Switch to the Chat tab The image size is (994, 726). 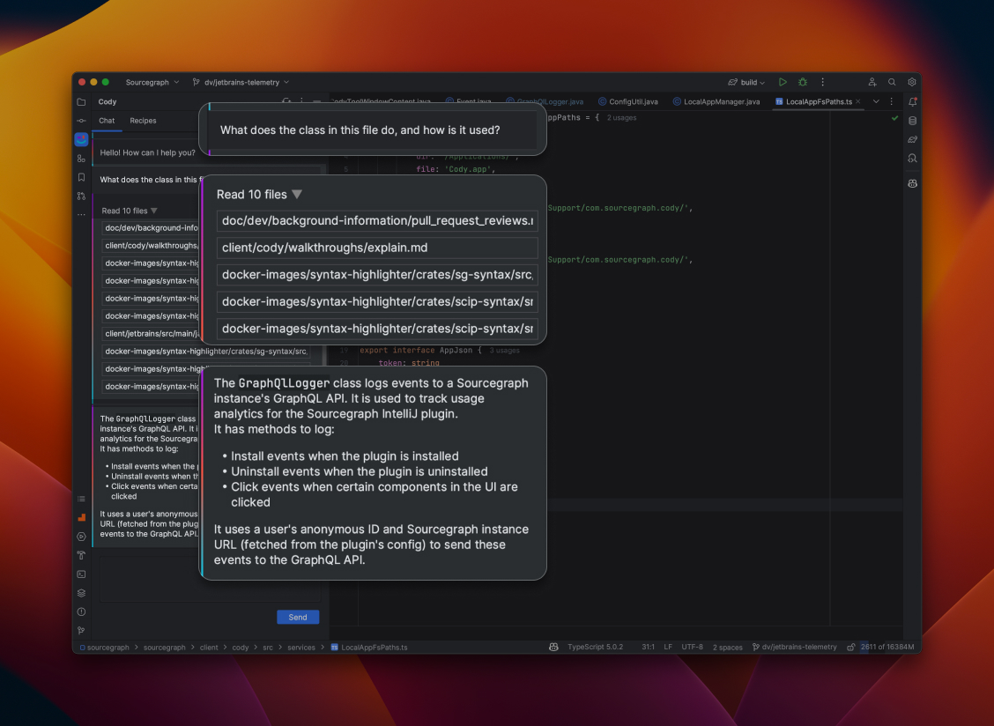point(107,121)
